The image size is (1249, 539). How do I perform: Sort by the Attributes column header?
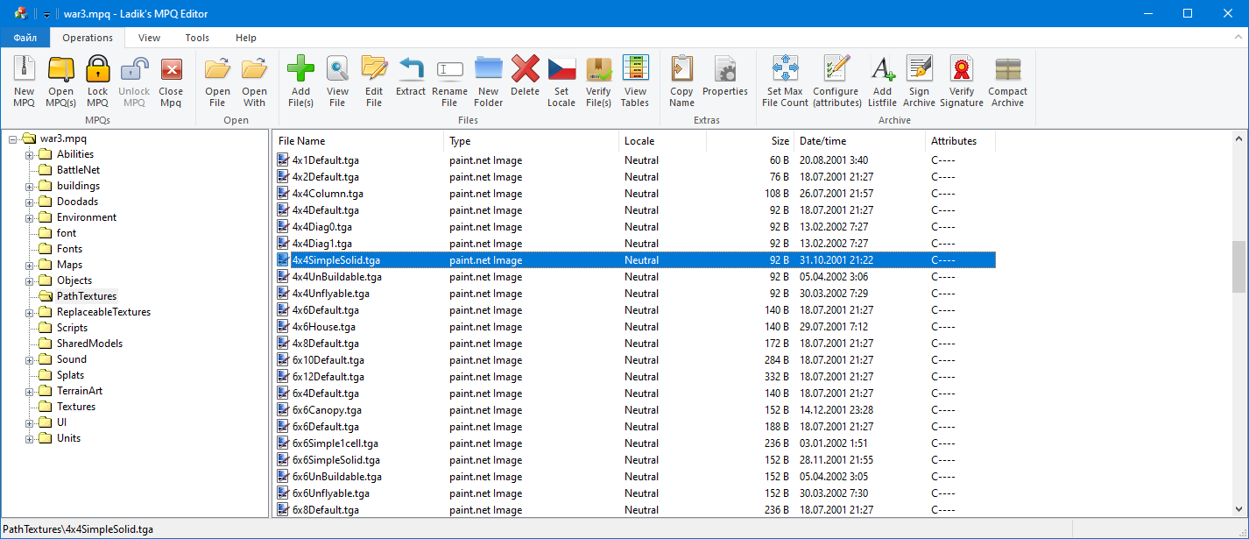pyautogui.click(x=961, y=141)
